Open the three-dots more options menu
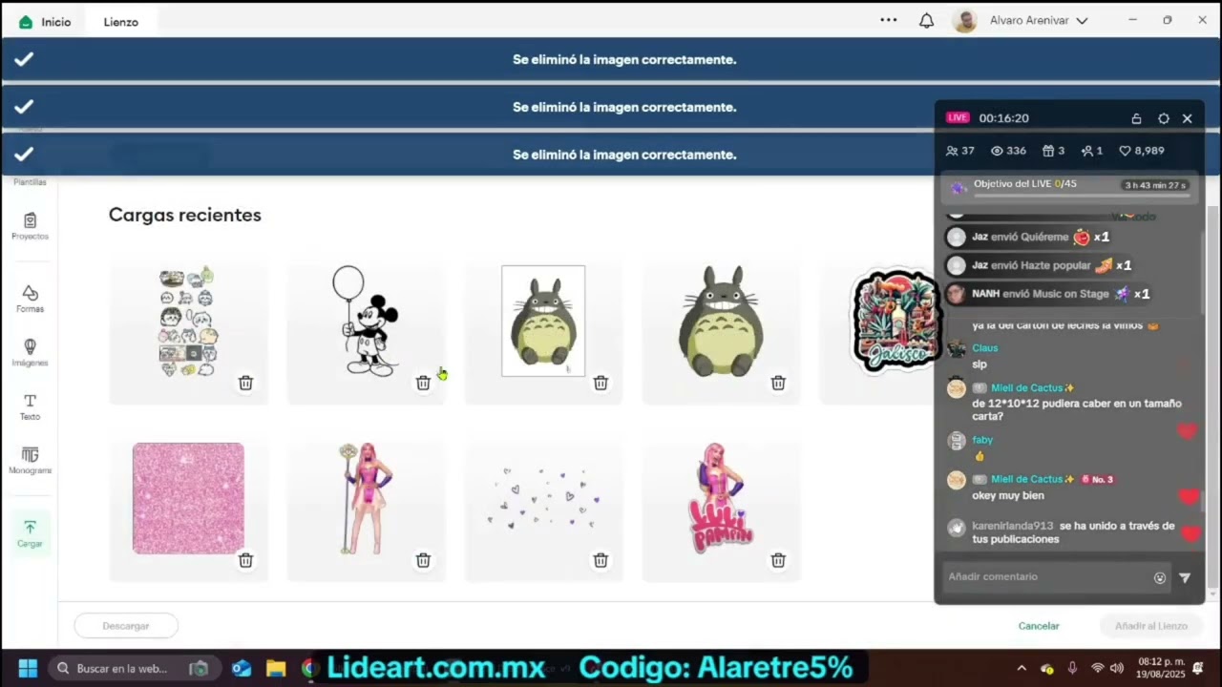 click(x=889, y=20)
